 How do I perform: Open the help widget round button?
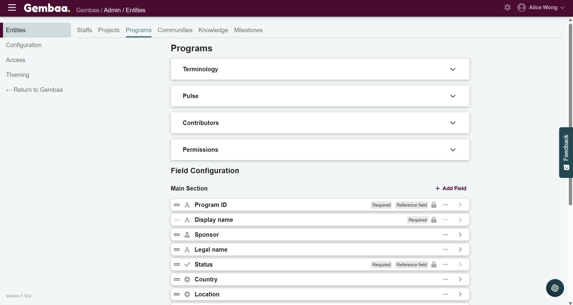point(555,288)
